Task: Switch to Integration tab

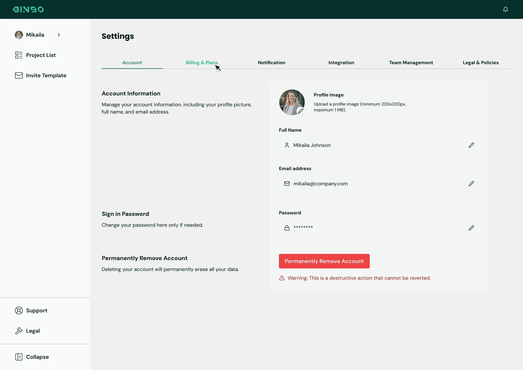Action: [341, 63]
